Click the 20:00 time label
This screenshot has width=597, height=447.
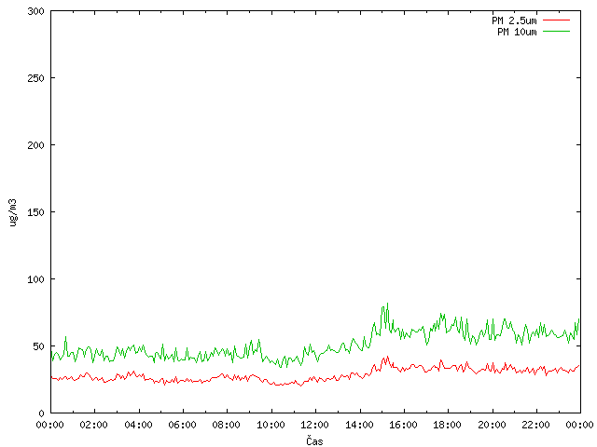(x=492, y=425)
